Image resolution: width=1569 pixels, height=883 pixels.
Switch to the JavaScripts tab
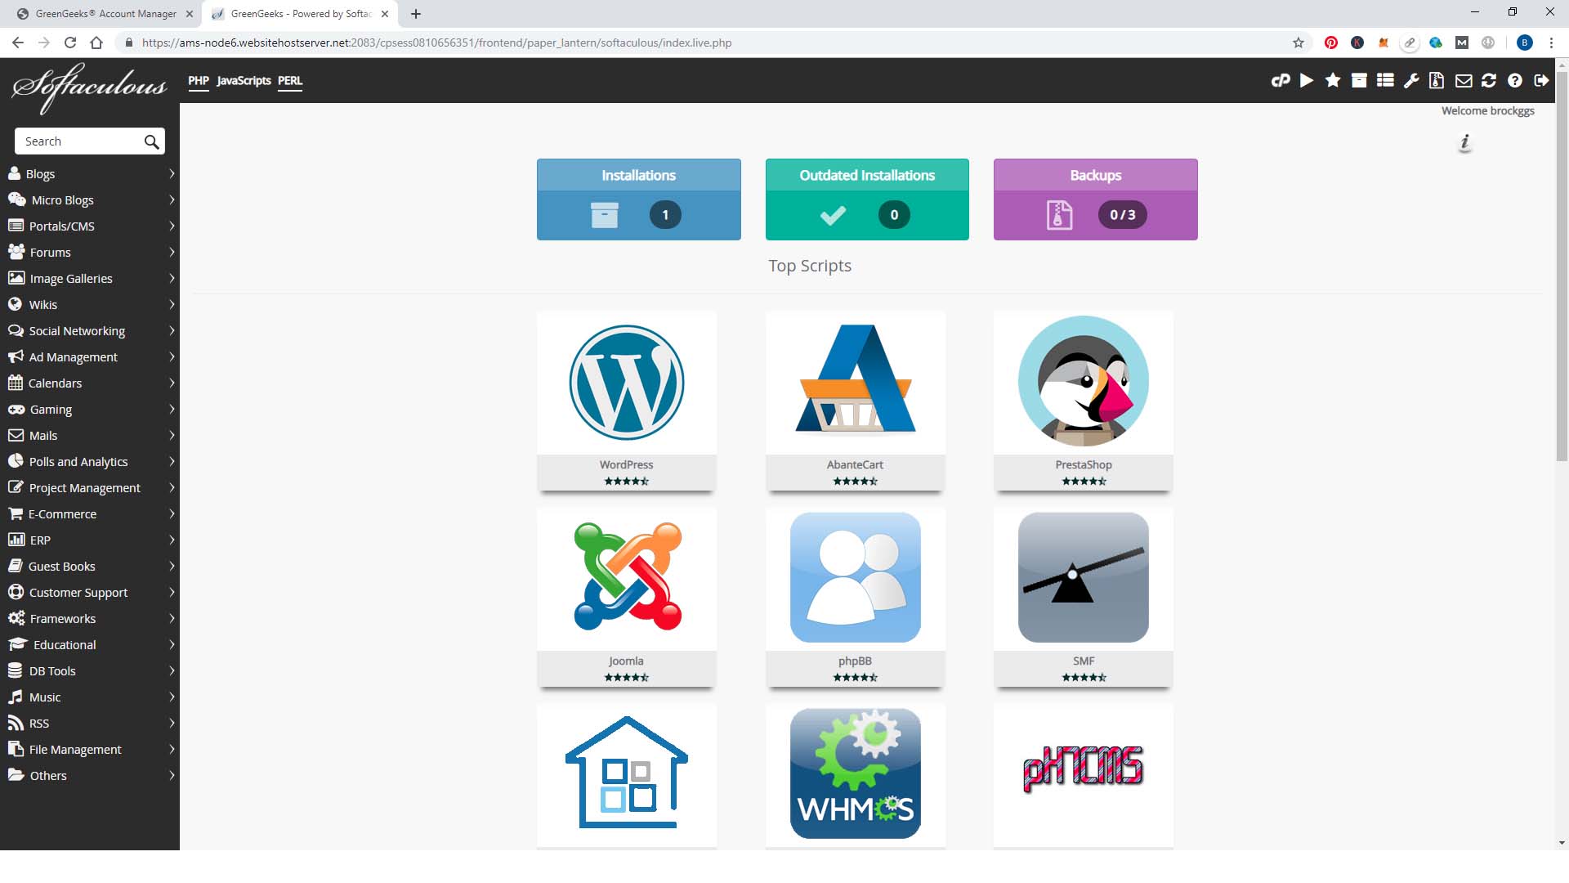pos(244,80)
